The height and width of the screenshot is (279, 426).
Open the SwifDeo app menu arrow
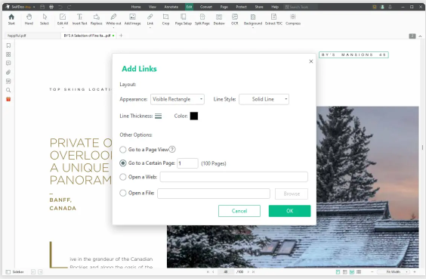(x=34, y=7)
